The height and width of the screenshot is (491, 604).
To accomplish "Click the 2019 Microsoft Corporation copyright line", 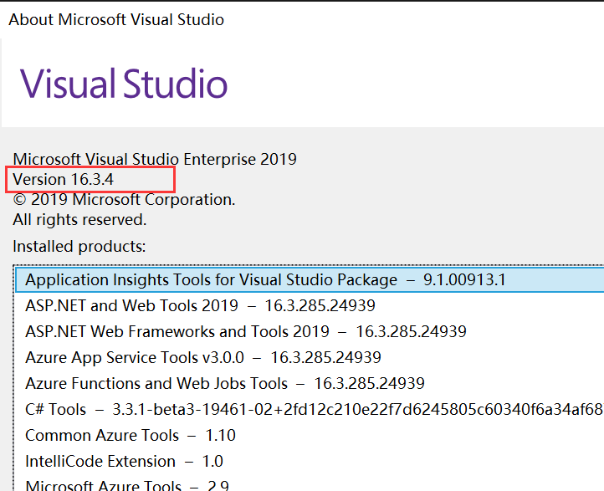I will tap(124, 199).
